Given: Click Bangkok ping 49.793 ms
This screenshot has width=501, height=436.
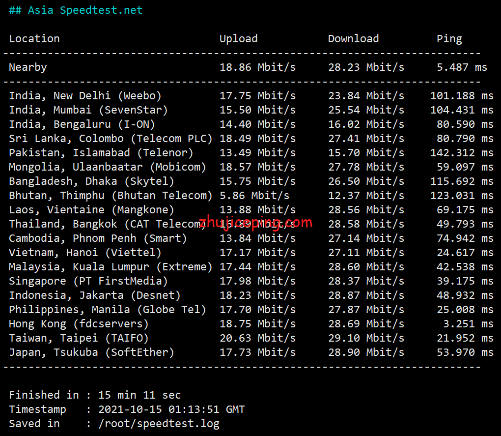Looking at the screenshot, I should 465,224.
